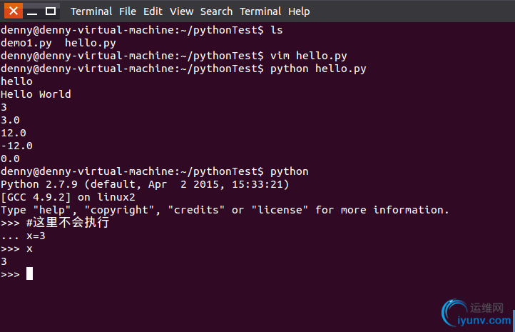This screenshot has height=332, width=515.
Task: Click the Python 2.7.9 version line
Action: (x=145, y=184)
